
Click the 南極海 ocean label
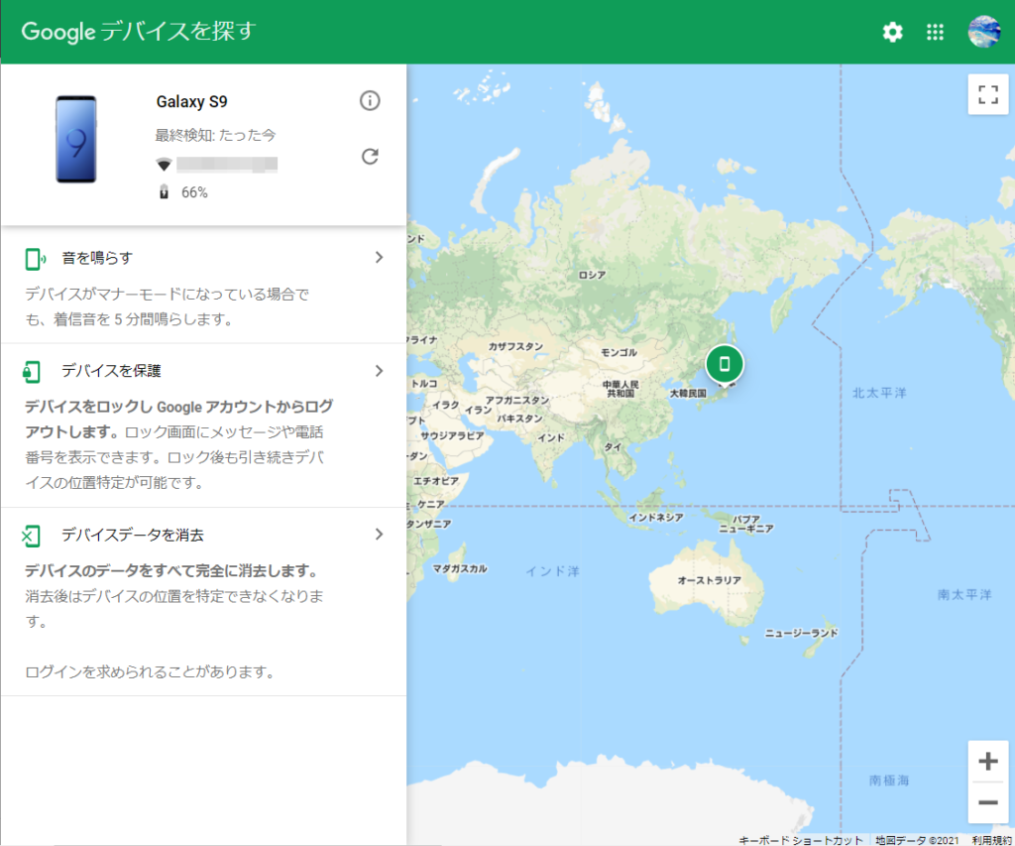pos(889,780)
